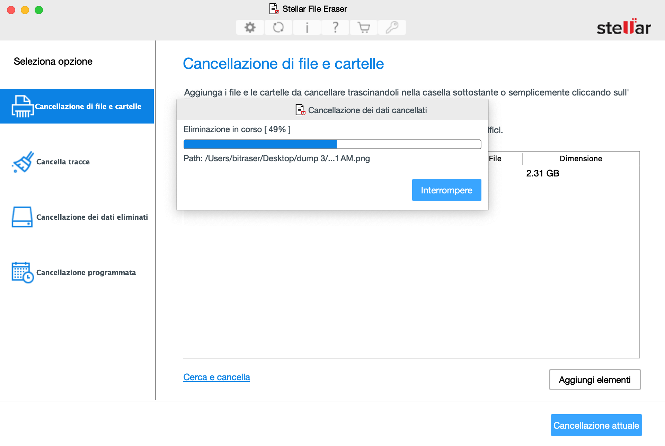Stop erasure with Interrompere button

pyautogui.click(x=446, y=190)
